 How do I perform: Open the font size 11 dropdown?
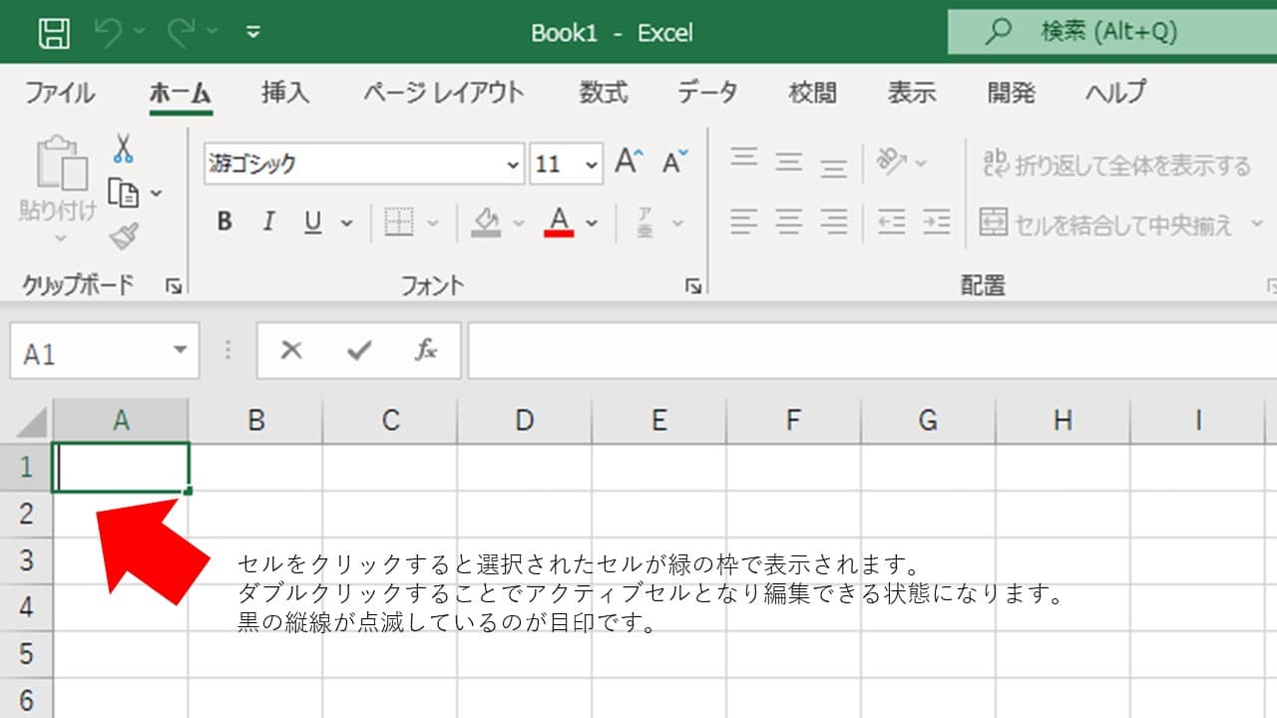pos(593,165)
